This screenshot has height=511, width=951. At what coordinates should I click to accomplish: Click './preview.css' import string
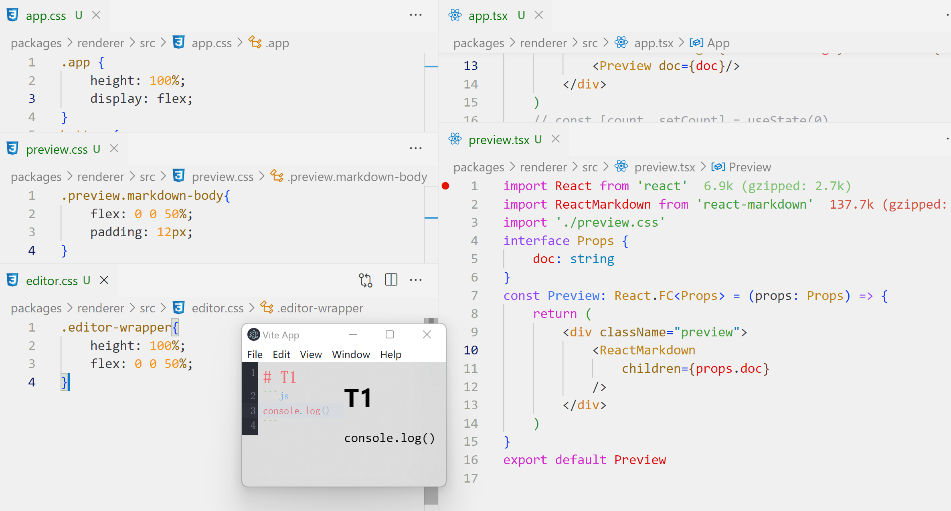click(610, 222)
